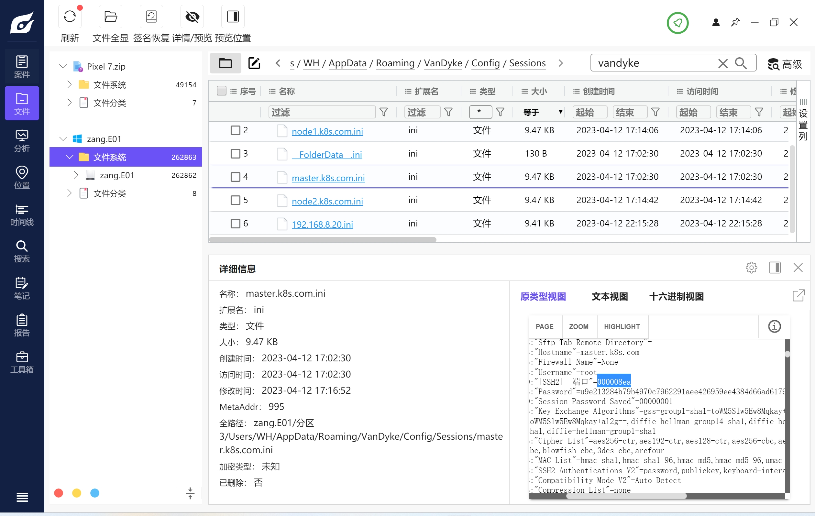Screen dimensions: 815x516
Task: Open the 文件 sidebar section
Action: [x=22, y=103]
